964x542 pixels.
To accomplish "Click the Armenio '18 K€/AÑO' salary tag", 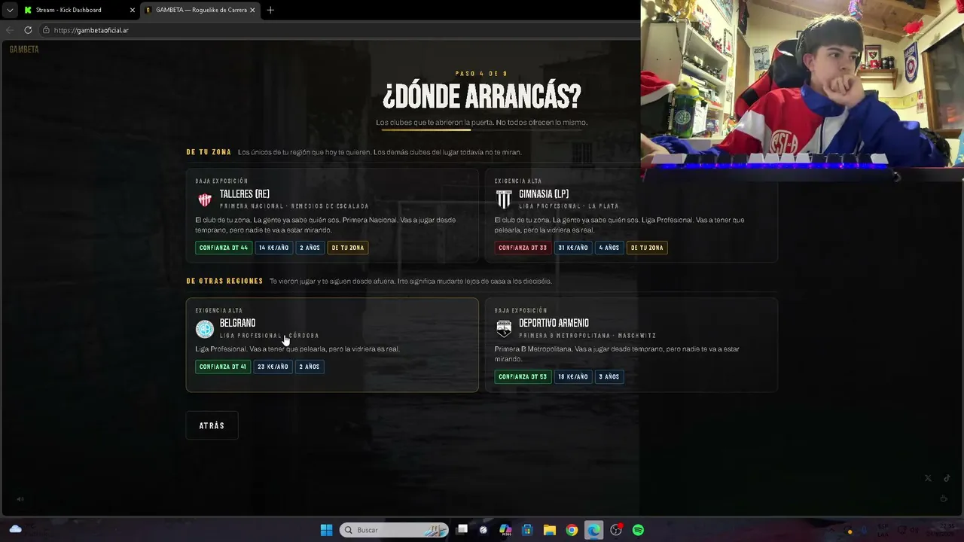I will click(573, 376).
